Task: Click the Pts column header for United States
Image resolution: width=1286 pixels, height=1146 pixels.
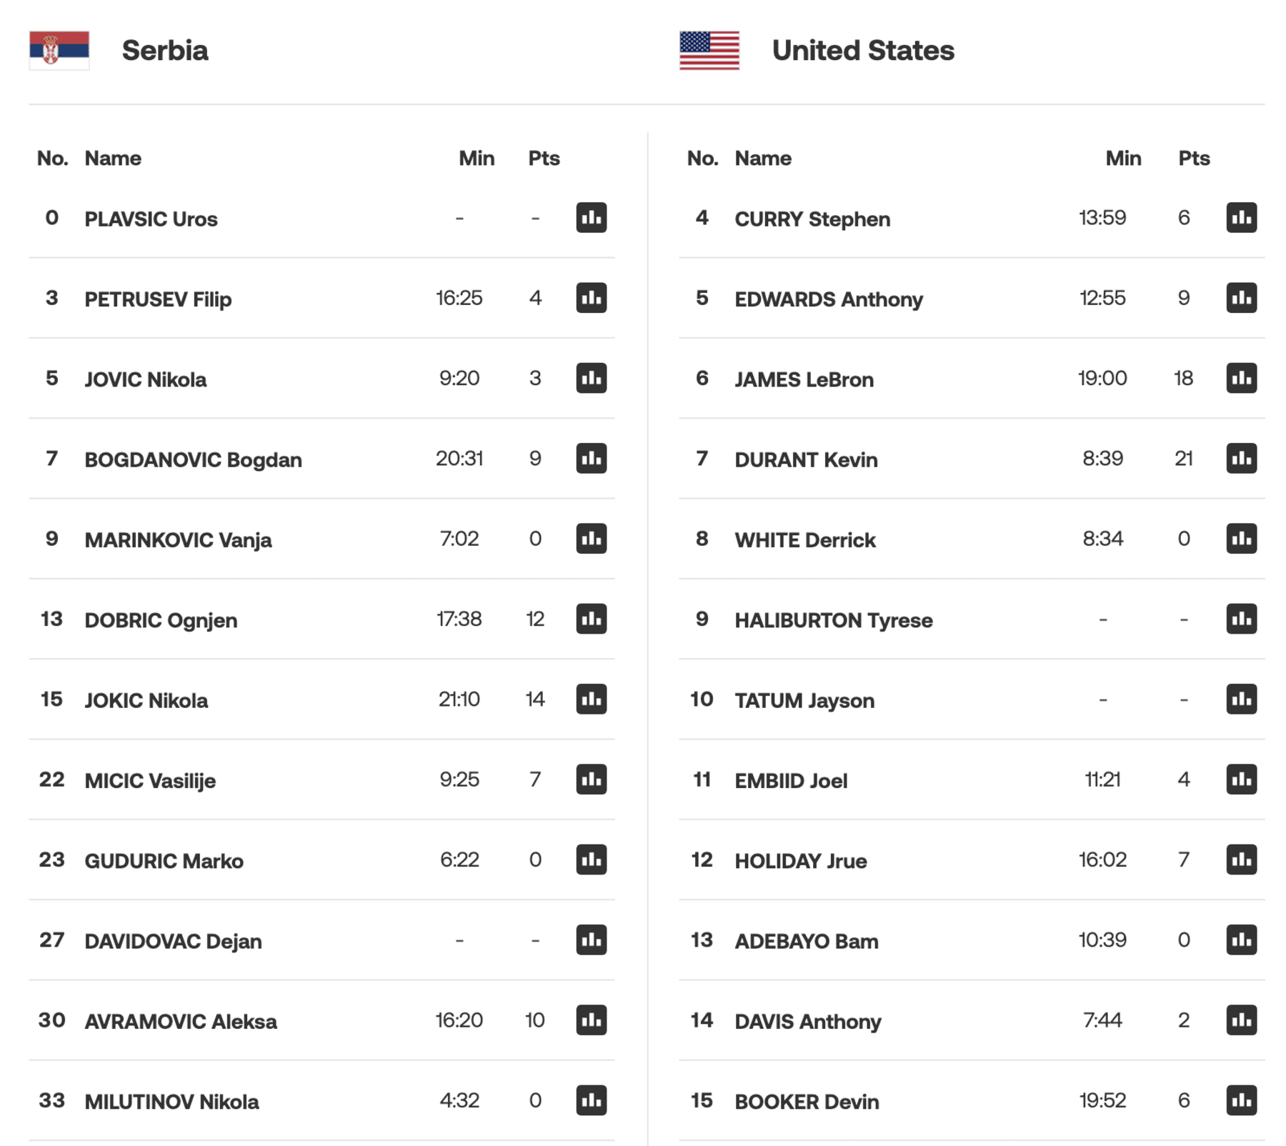Action: point(1194,158)
